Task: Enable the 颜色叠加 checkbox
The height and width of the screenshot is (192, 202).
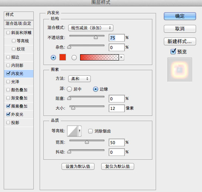Action: (8, 90)
